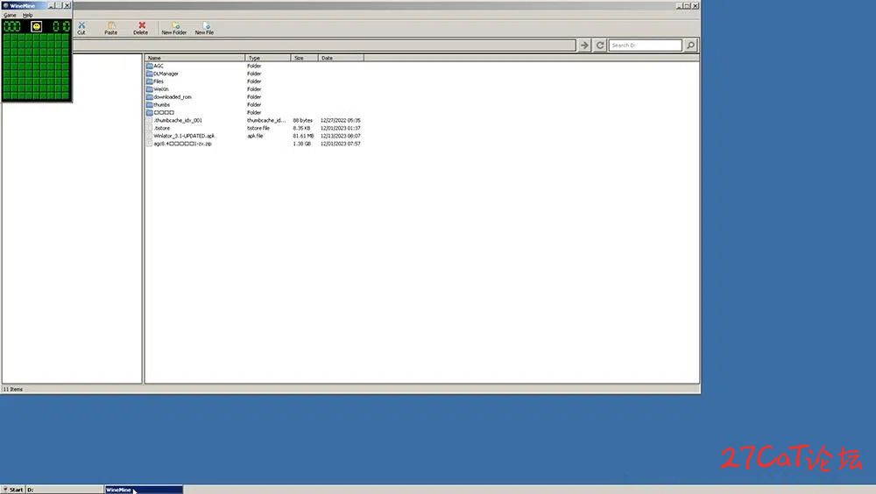Select the WineMine taskbar button

click(x=144, y=490)
